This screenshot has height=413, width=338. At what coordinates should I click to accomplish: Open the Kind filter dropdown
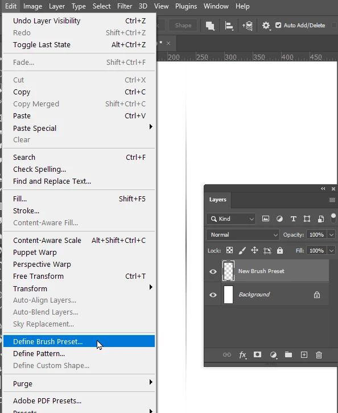pyautogui.click(x=231, y=219)
